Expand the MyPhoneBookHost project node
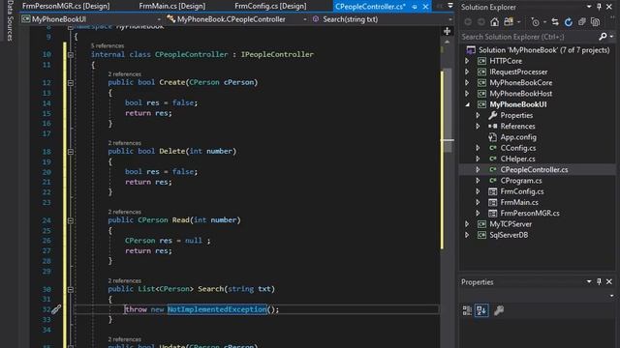Image resolution: width=620 pixels, height=348 pixels. (467, 94)
